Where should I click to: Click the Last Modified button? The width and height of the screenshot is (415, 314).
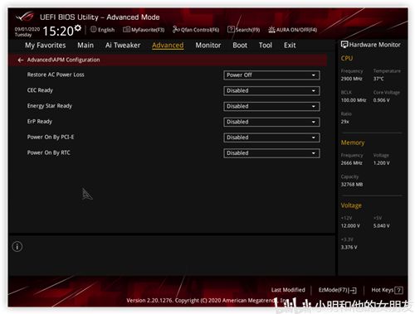[x=288, y=290]
